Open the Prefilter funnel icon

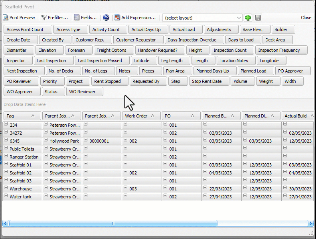point(44,18)
